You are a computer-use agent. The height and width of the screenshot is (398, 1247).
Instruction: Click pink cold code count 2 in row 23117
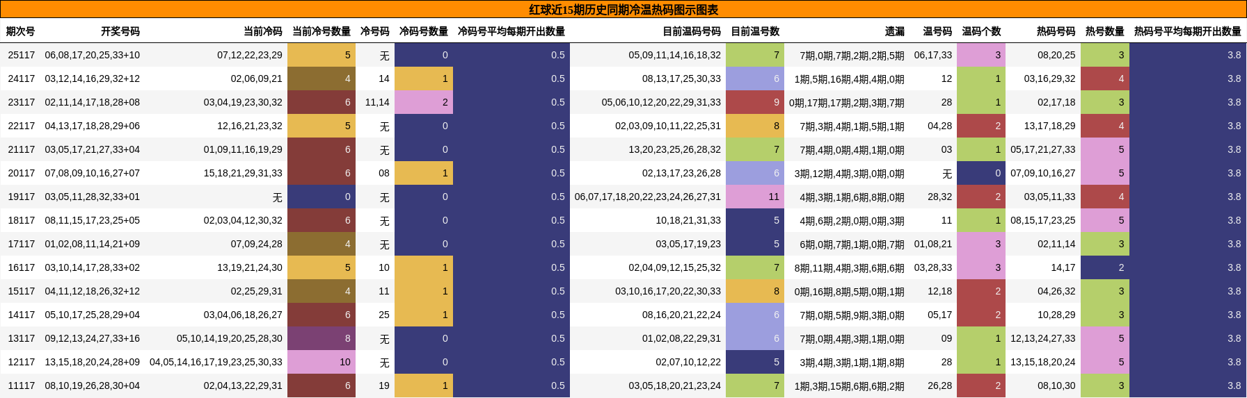pos(424,102)
